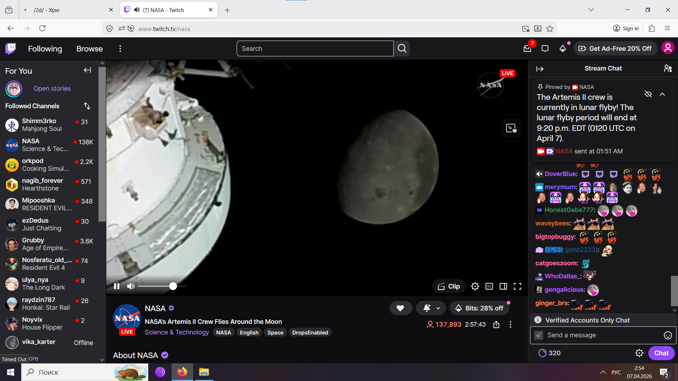Click the sidebar vertical scrollbar
The height and width of the screenshot is (381, 678).
[x=102, y=144]
